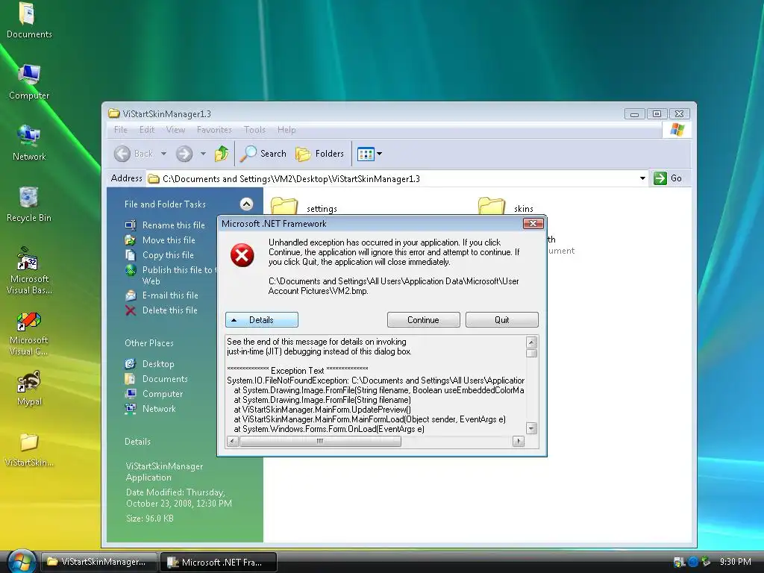The image size is (764, 573).
Task: Click the Start orb button
Action: tap(22, 561)
